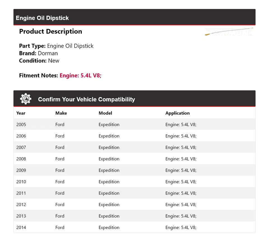Click the Application column header
This screenshot has height=242, width=269.
click(177, 113)
